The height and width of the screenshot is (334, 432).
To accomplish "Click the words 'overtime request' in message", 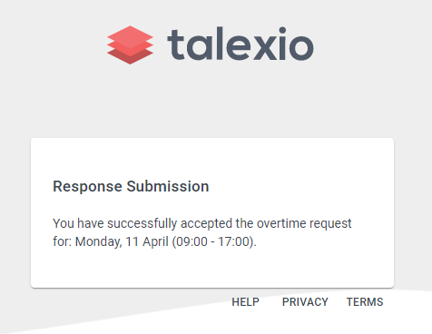I will 304,224.
